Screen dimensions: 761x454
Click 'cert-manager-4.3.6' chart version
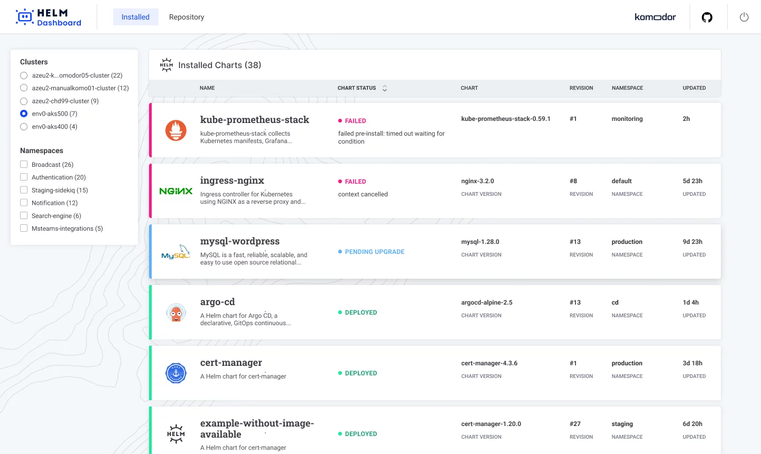click(489, 363)
